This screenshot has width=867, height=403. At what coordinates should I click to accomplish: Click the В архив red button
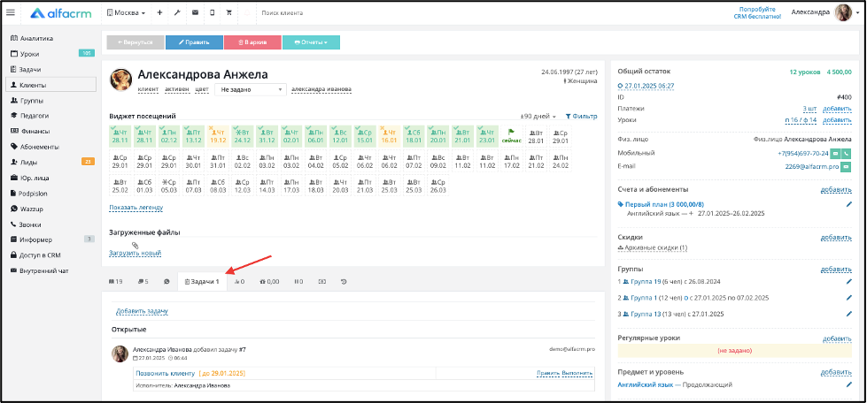pyautogui.click(x=252, y=42)
